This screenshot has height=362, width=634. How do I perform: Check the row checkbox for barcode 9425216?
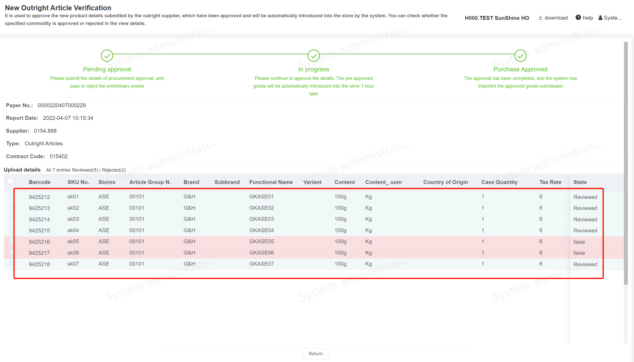[11, 241]
